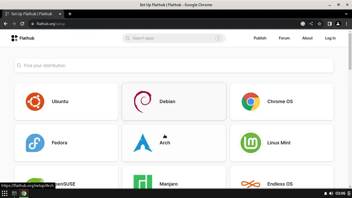Image resolution: width=352 pixels, height=198 pixels.
Task: Open the Ubuntu logo icon
Action: (x=35, y=102)
